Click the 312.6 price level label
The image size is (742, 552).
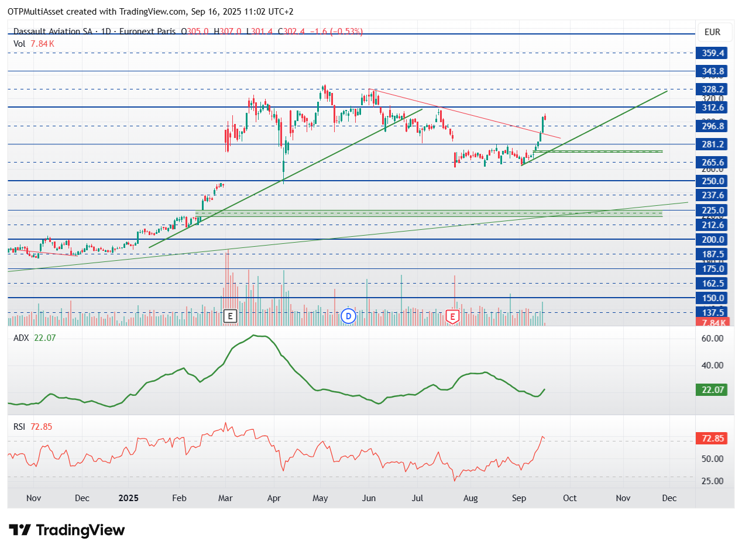(711, 108)
